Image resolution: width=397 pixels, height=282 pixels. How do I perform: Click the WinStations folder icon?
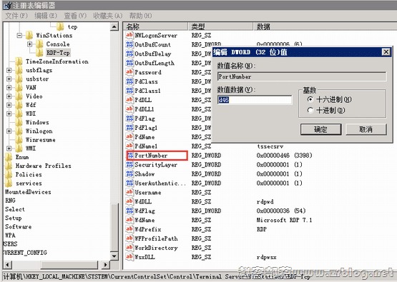click(29, 35)
